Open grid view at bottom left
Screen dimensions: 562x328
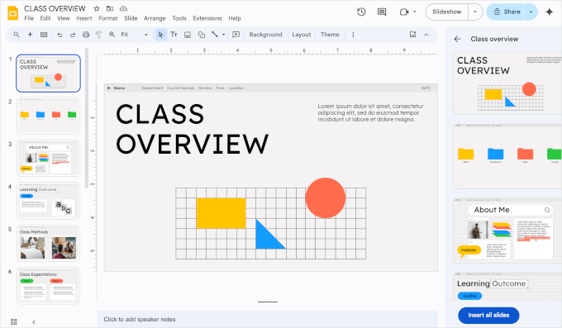pos(14,322)
